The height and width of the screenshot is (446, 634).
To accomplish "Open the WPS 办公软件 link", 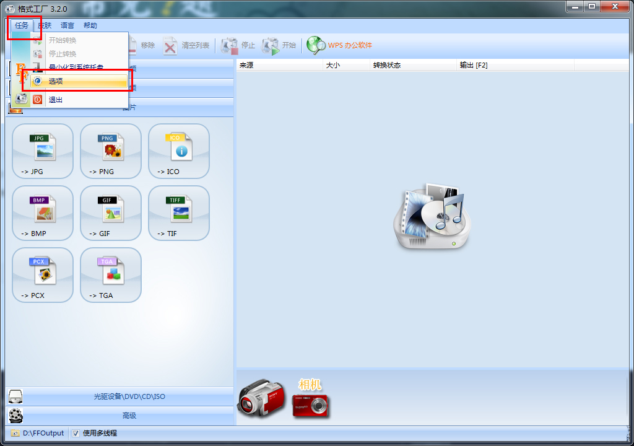I will click(341, 45).
